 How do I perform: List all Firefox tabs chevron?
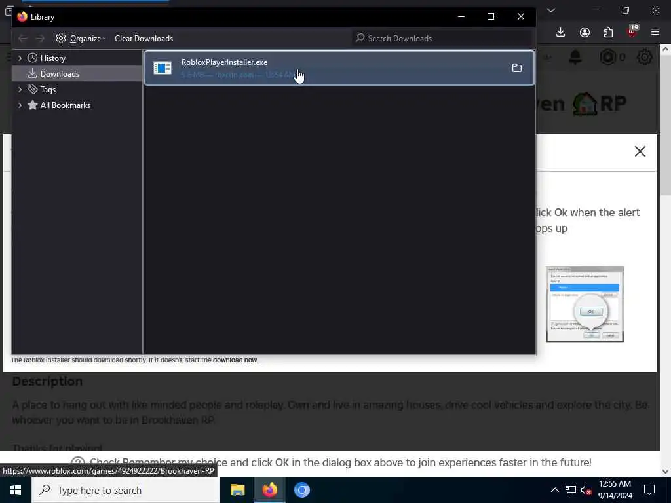[x=551, y=10]
